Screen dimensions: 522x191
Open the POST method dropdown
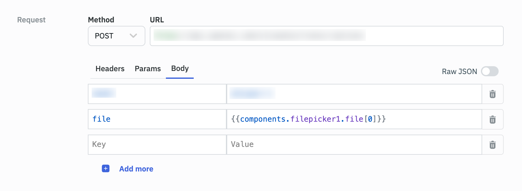pyautogui.click(x=116, y=36)
